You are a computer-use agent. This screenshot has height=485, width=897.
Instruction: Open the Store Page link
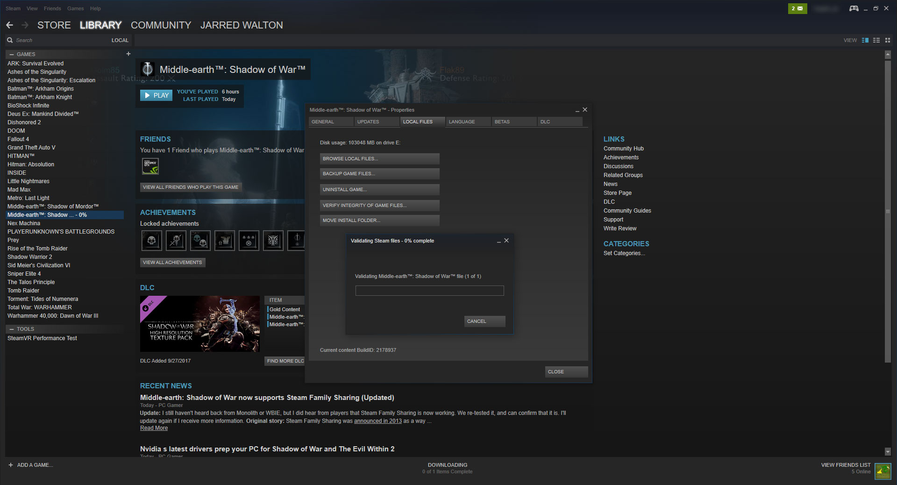(617, 193)
